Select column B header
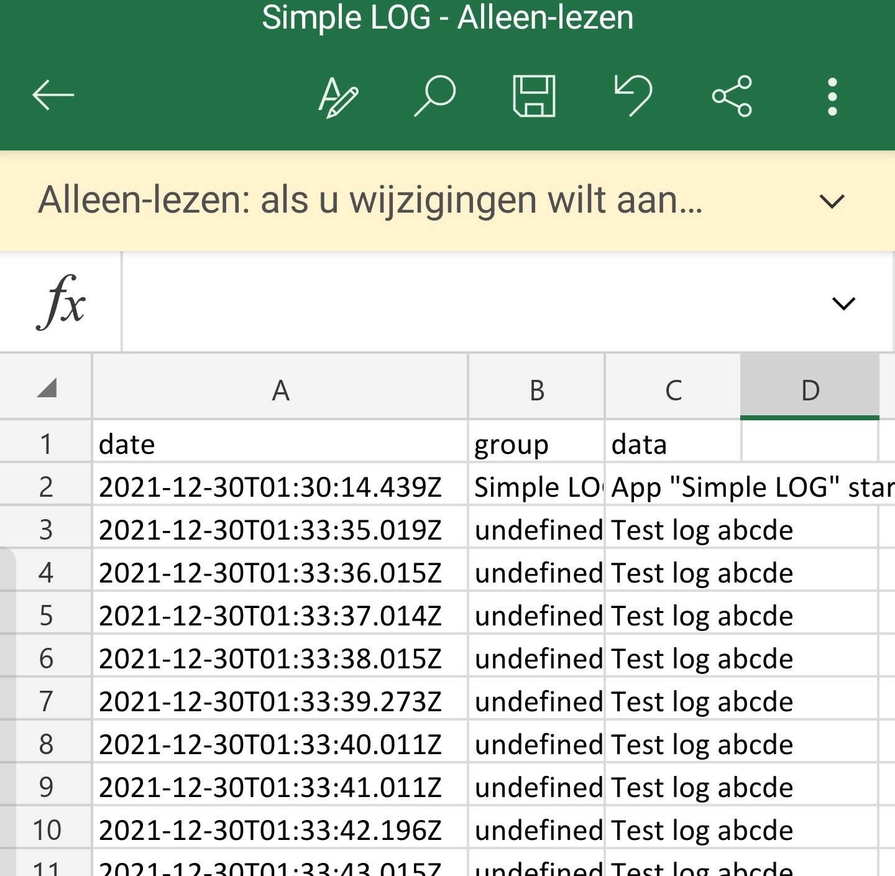The width and height of the screenshot is (895, 876). click(537, 390)
